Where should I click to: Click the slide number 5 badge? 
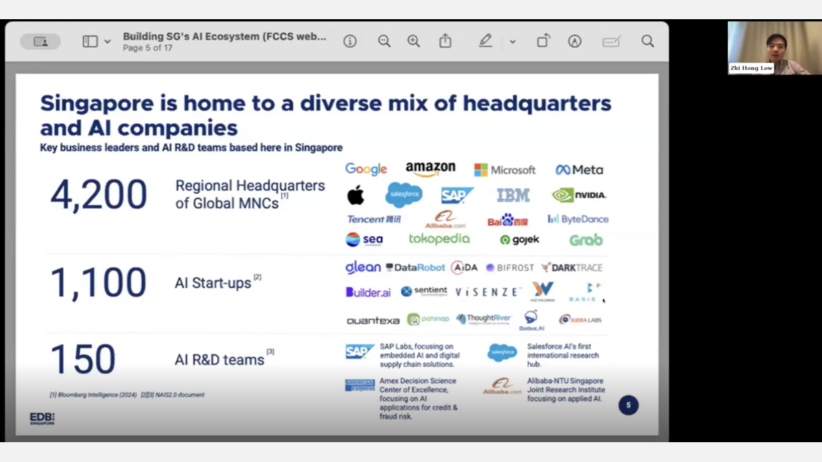(628, 405)
